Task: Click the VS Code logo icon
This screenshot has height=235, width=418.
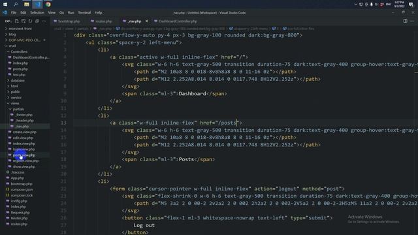Action: 5,12
